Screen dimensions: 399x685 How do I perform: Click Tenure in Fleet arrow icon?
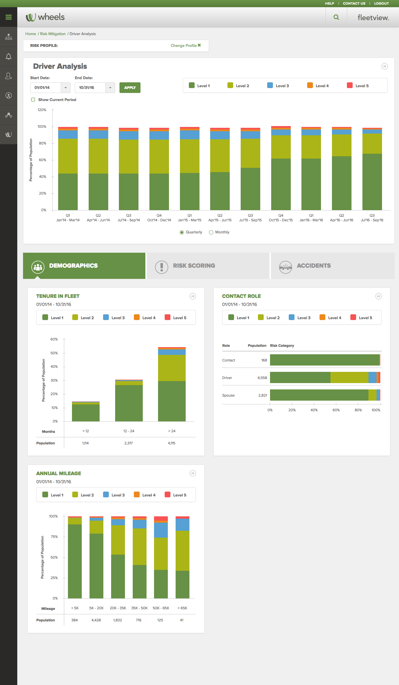tap(193, 296)
